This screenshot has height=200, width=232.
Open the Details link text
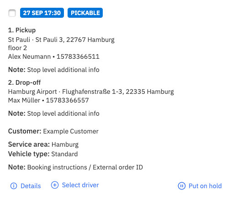click(x=31, y=186)
